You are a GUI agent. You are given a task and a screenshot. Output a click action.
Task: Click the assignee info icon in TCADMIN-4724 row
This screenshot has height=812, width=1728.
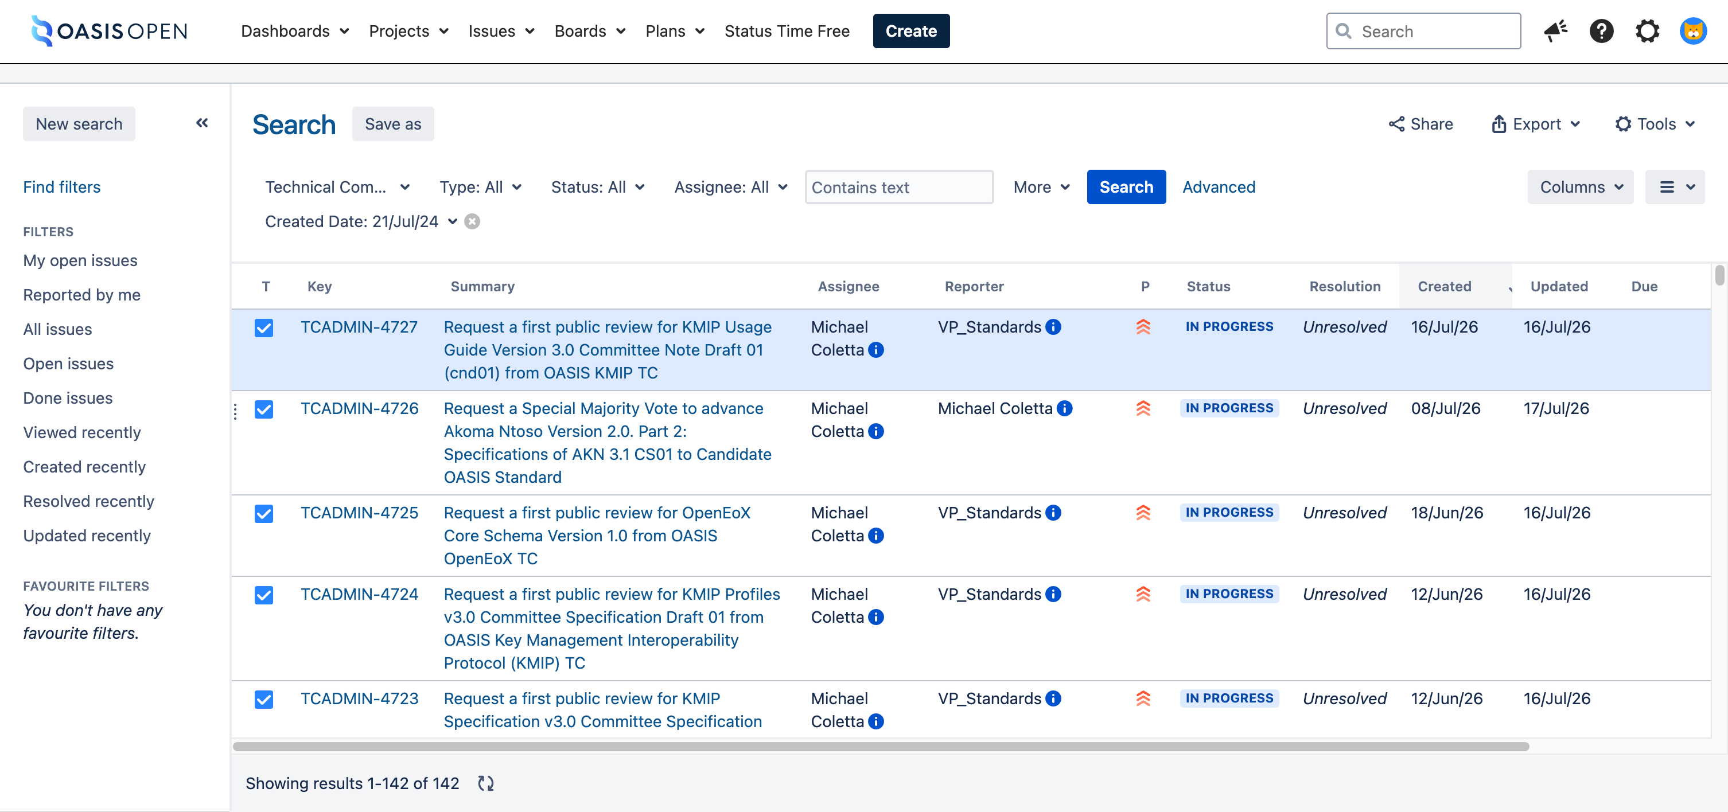[875, 617]
